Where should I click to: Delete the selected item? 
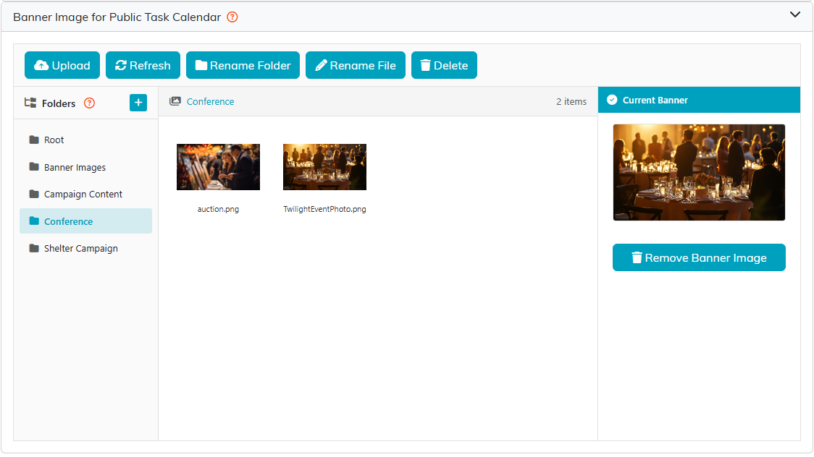(x=445, y=65)
